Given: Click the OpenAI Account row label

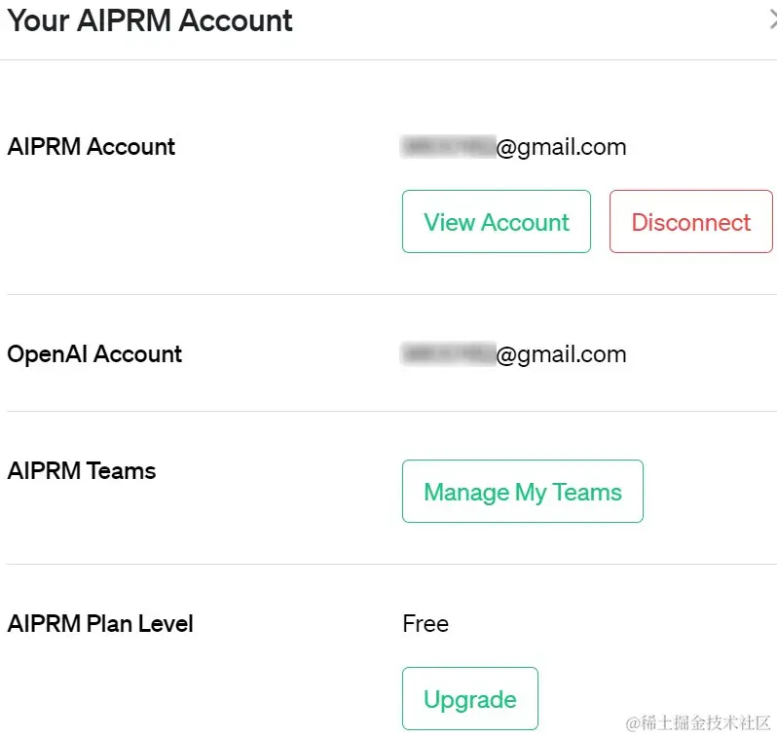Looking at the screenshot, I should pos(94,353).
